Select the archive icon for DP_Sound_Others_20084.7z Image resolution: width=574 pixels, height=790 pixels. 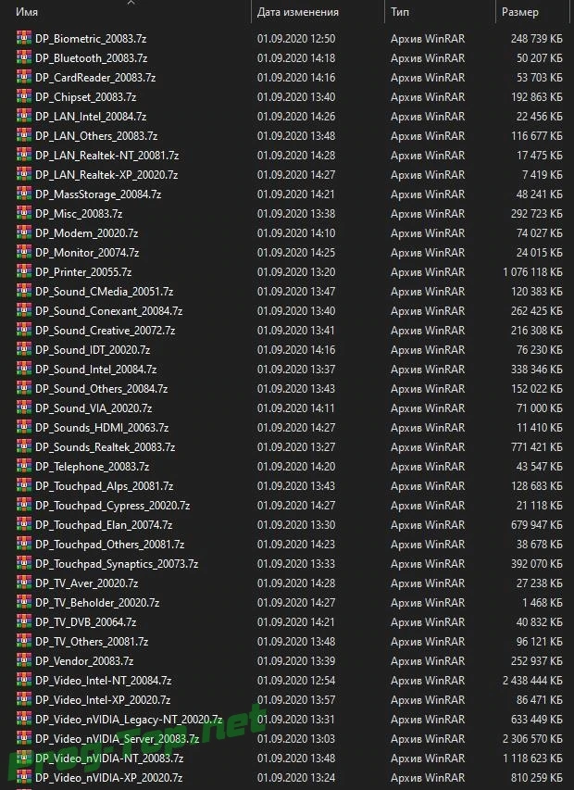(x=24, y=388)
